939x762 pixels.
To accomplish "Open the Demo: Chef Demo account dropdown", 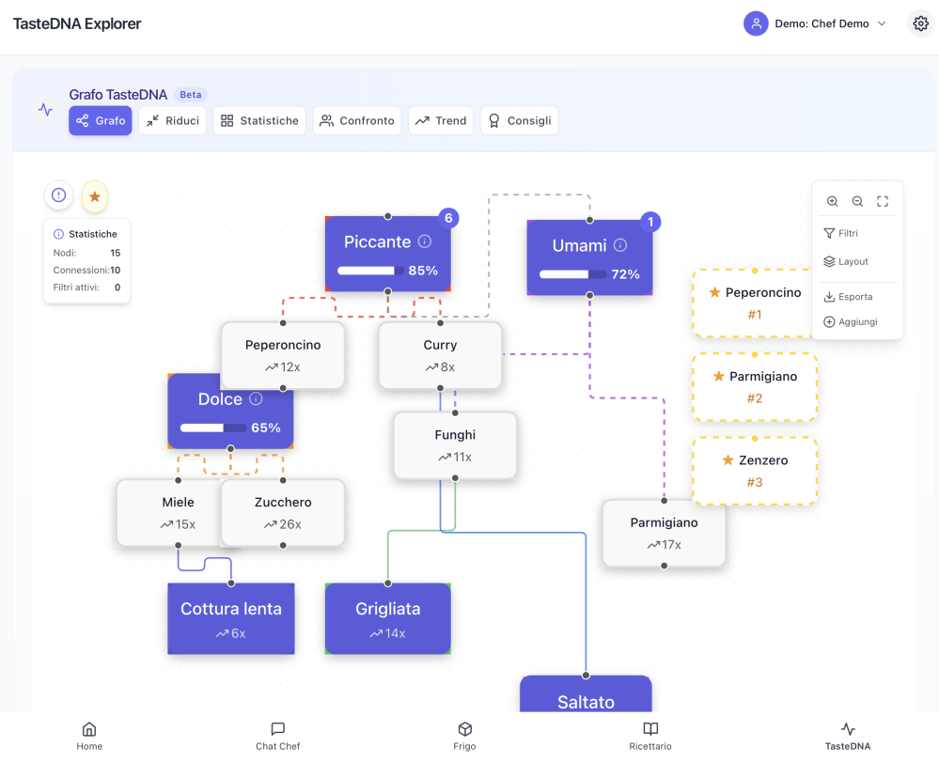I will click(816, 24).
